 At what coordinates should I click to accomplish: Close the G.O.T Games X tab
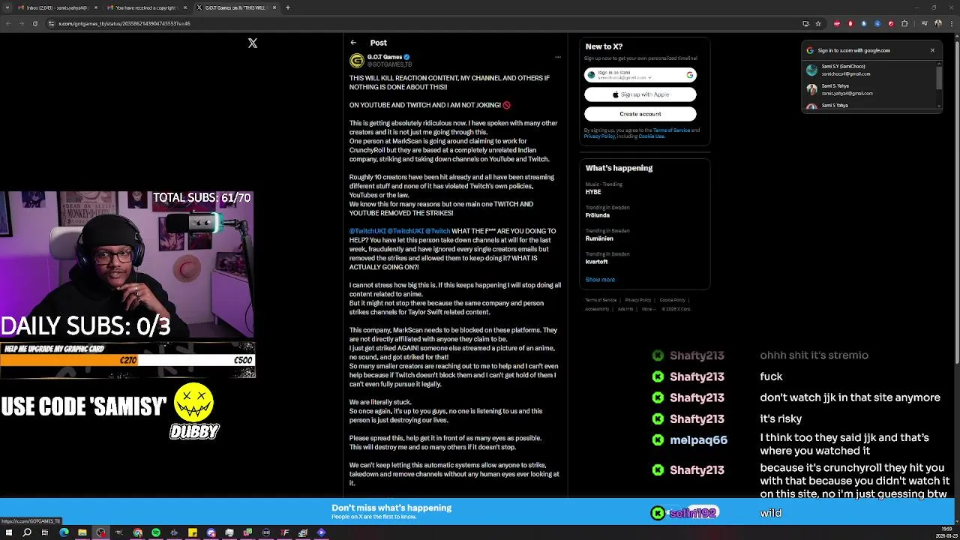click(274, 7)
